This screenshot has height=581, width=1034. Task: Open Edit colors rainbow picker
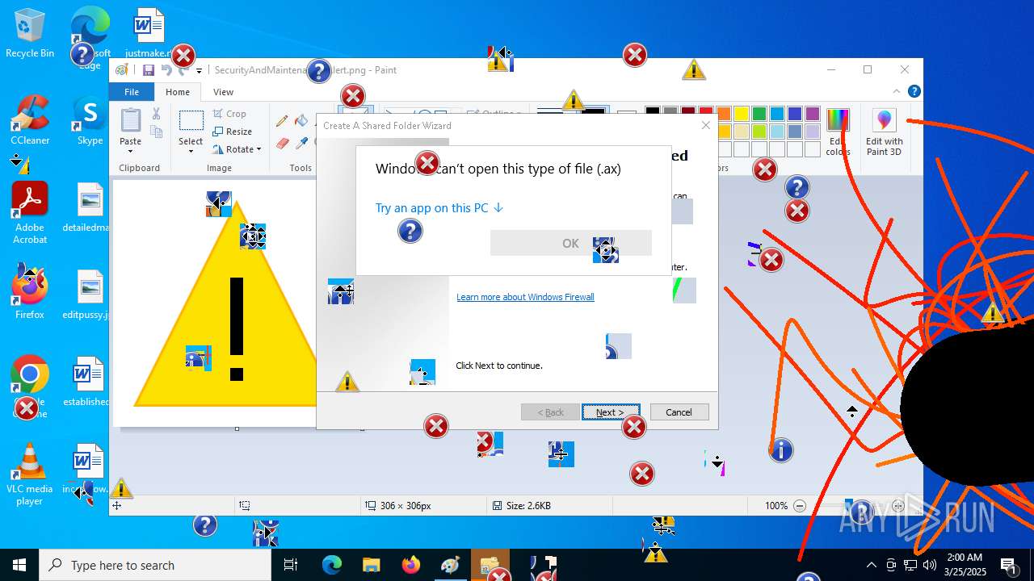[838, 132]
